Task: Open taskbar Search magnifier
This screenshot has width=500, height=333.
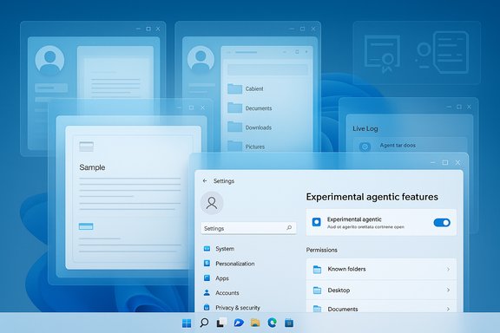Action: [204, 323]
